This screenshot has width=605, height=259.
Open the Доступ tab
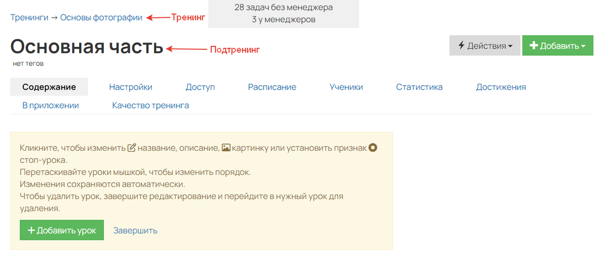click(x=200, y=87)
